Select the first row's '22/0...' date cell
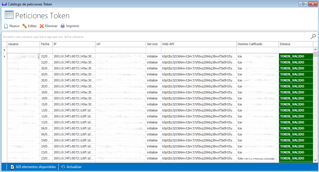 46,56
